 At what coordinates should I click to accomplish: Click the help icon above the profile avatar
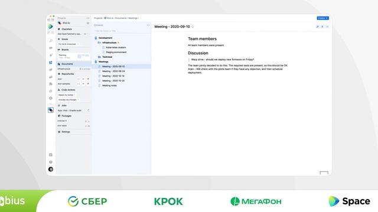tap(51, 162)
